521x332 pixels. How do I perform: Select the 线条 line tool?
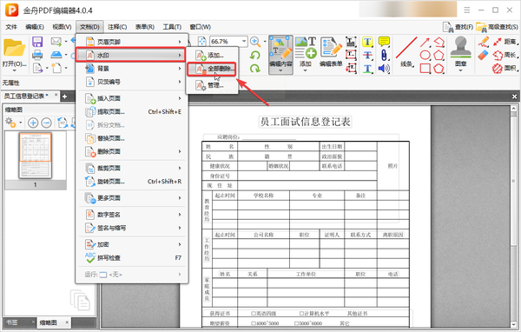(x=406, y=52)
